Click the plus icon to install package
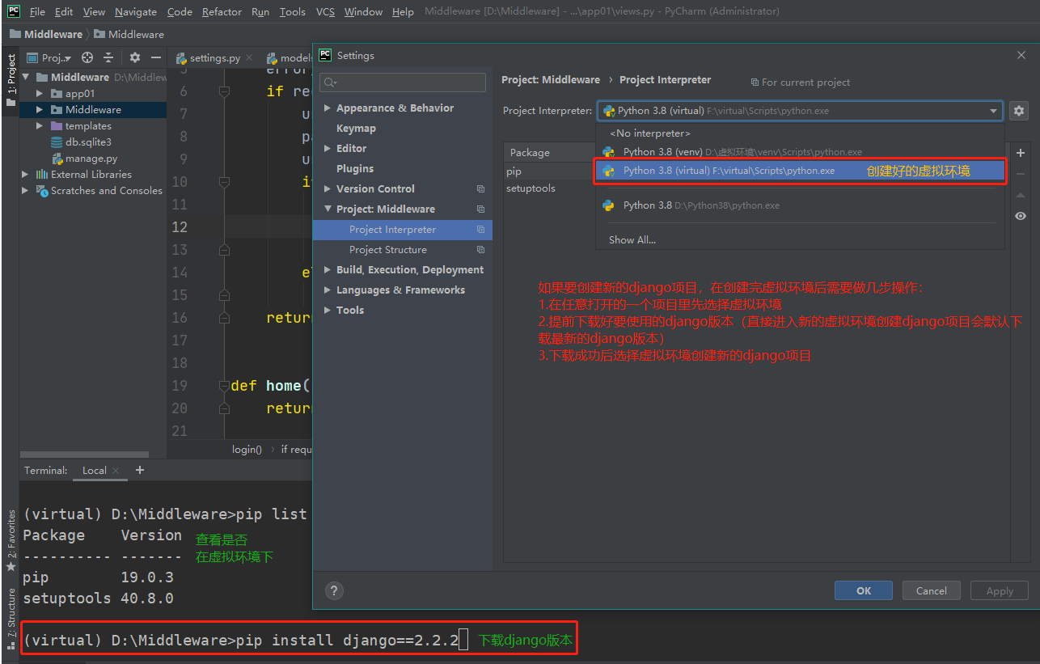The image size is (1040, 664). click(x=1021, y=153)
